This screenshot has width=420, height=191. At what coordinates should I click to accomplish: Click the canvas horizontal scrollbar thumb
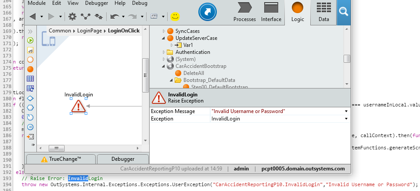tap(56, 148)
